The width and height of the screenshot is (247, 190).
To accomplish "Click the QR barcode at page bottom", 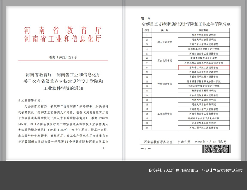I will (216, 149).
